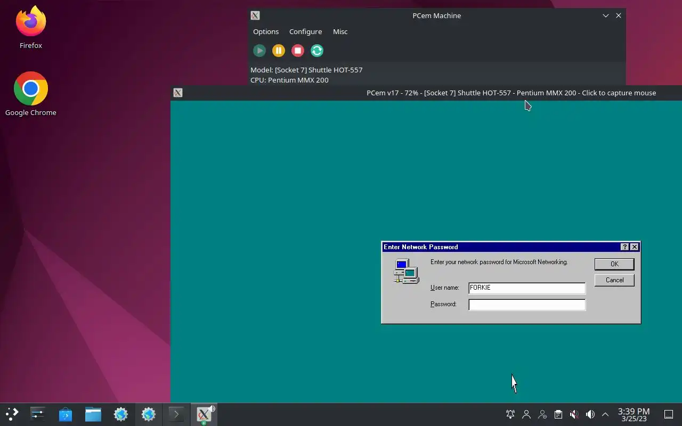Focus the User name field containing FORKIE
Screen dimensions: 682x426
527,288
